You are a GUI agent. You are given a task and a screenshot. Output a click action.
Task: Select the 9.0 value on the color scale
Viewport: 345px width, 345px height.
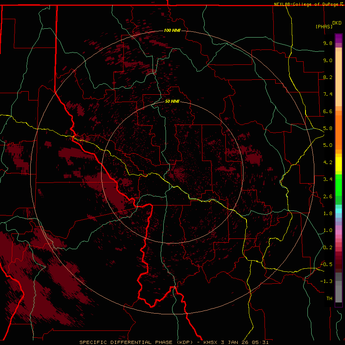pyautogui.click(x=328, y=60)
